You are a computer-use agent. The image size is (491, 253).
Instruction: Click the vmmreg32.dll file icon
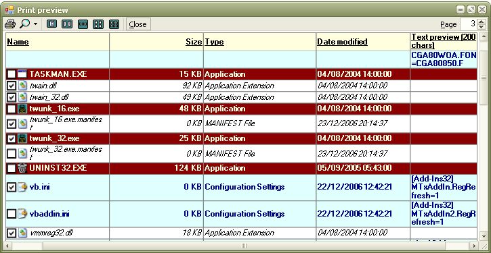tap(22, 233)
